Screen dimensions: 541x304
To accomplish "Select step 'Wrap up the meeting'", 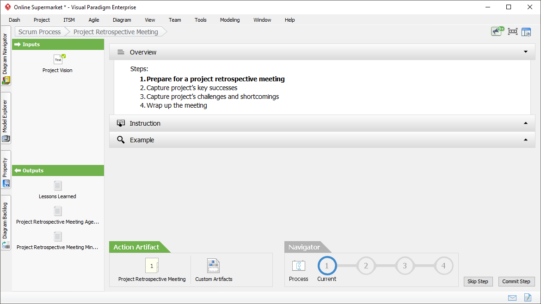I will [x=177, y=105].
